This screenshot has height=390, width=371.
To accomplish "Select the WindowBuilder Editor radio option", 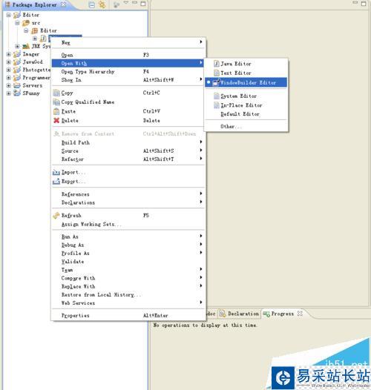I will pyautogui.click(x=246, y=82).
